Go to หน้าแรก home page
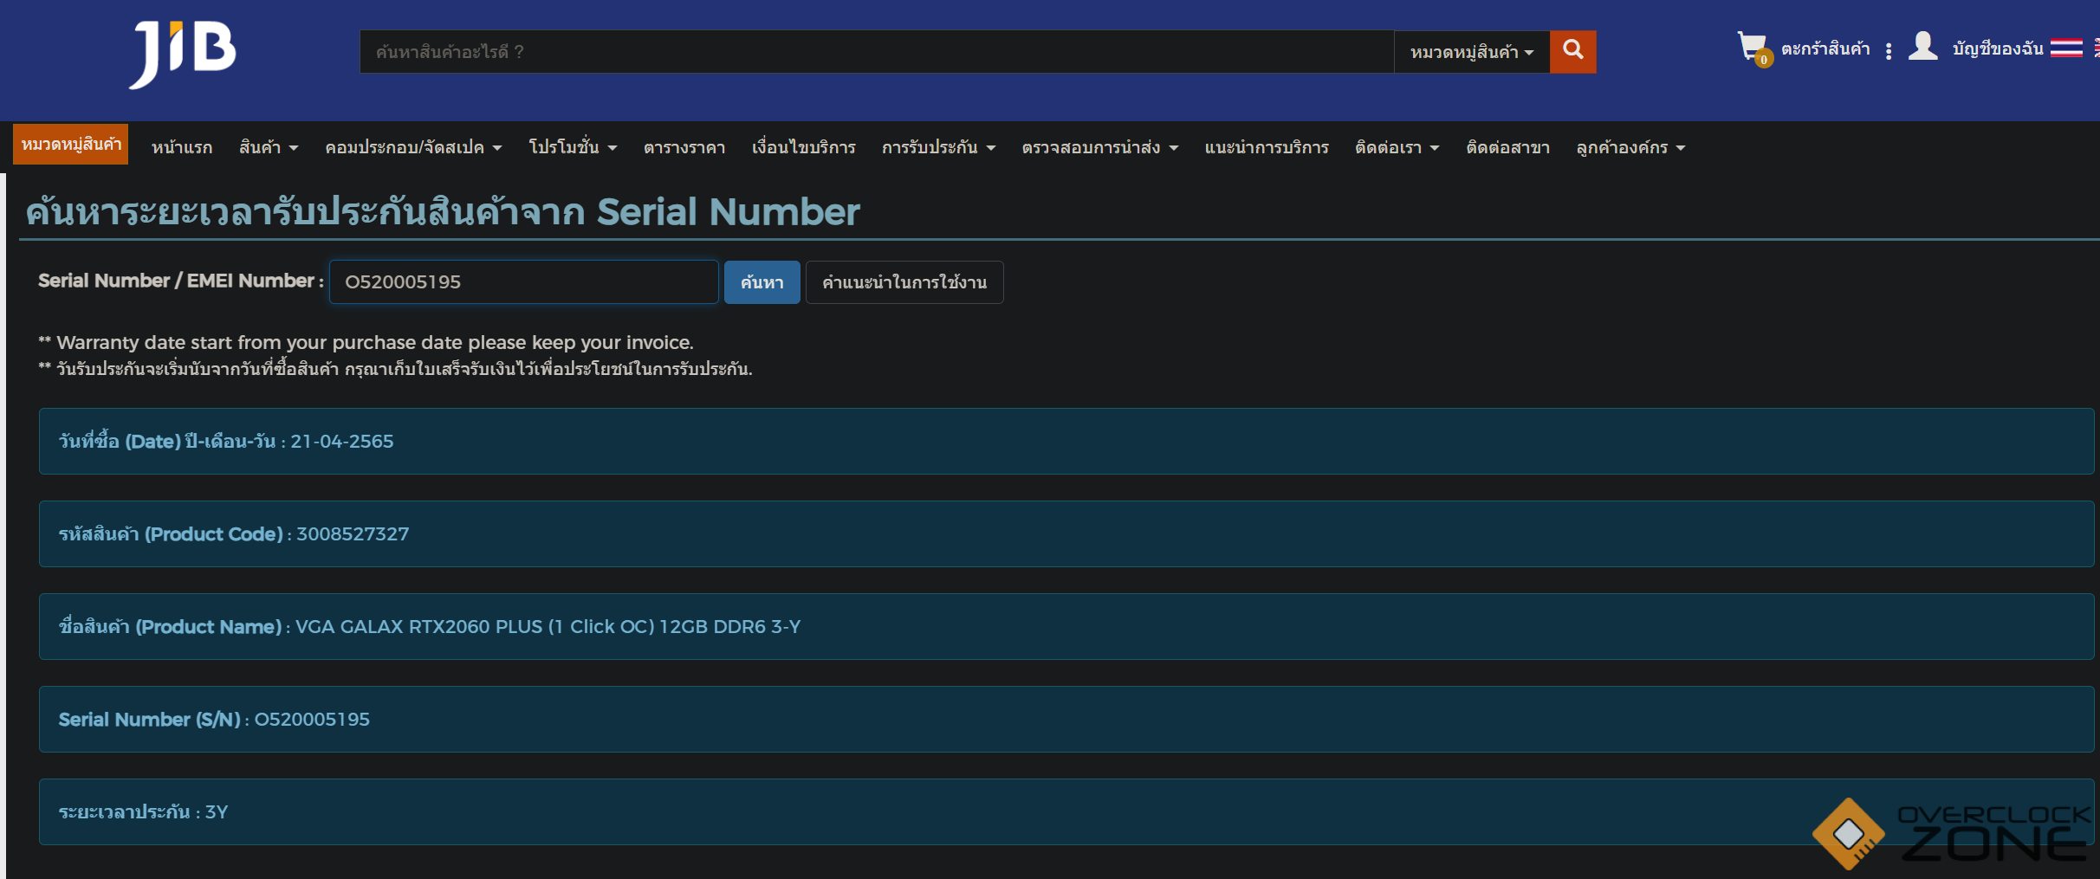 pos(182,147)
